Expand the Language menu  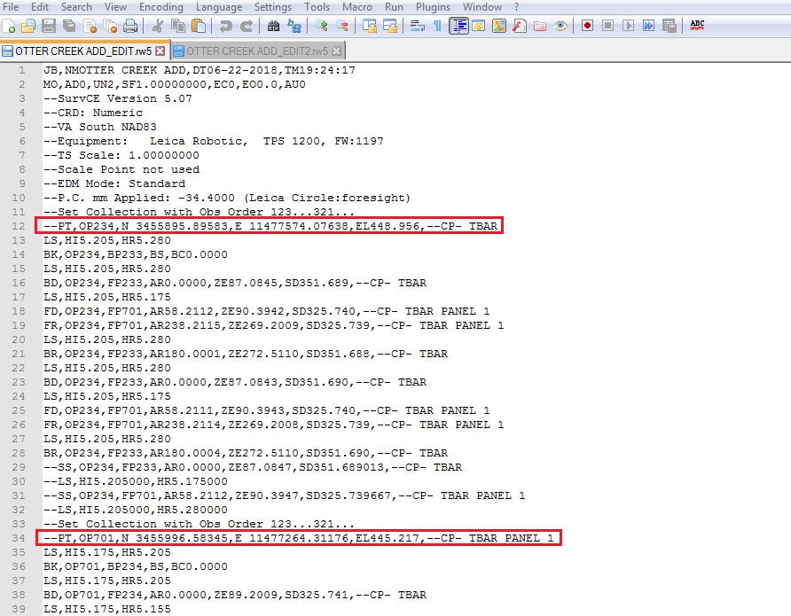click(218, 7)
